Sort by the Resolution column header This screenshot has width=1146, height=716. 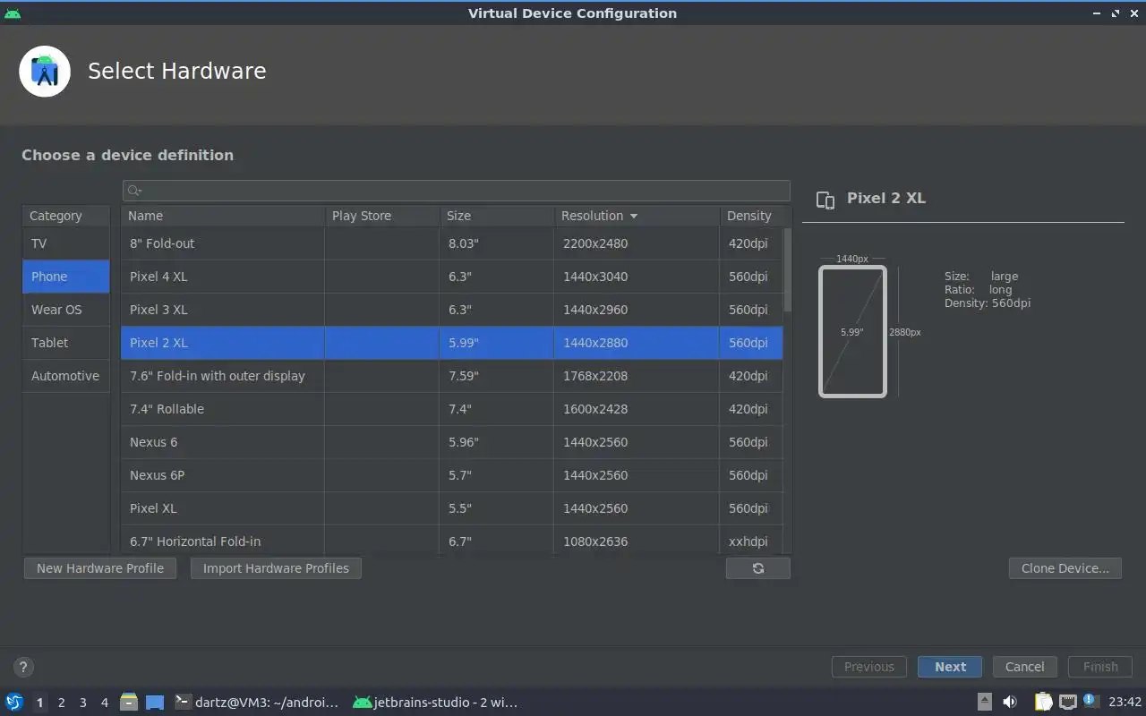click(637, 216)
